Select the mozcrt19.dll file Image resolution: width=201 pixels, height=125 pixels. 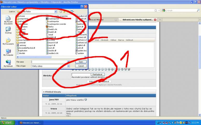point(52,43)
